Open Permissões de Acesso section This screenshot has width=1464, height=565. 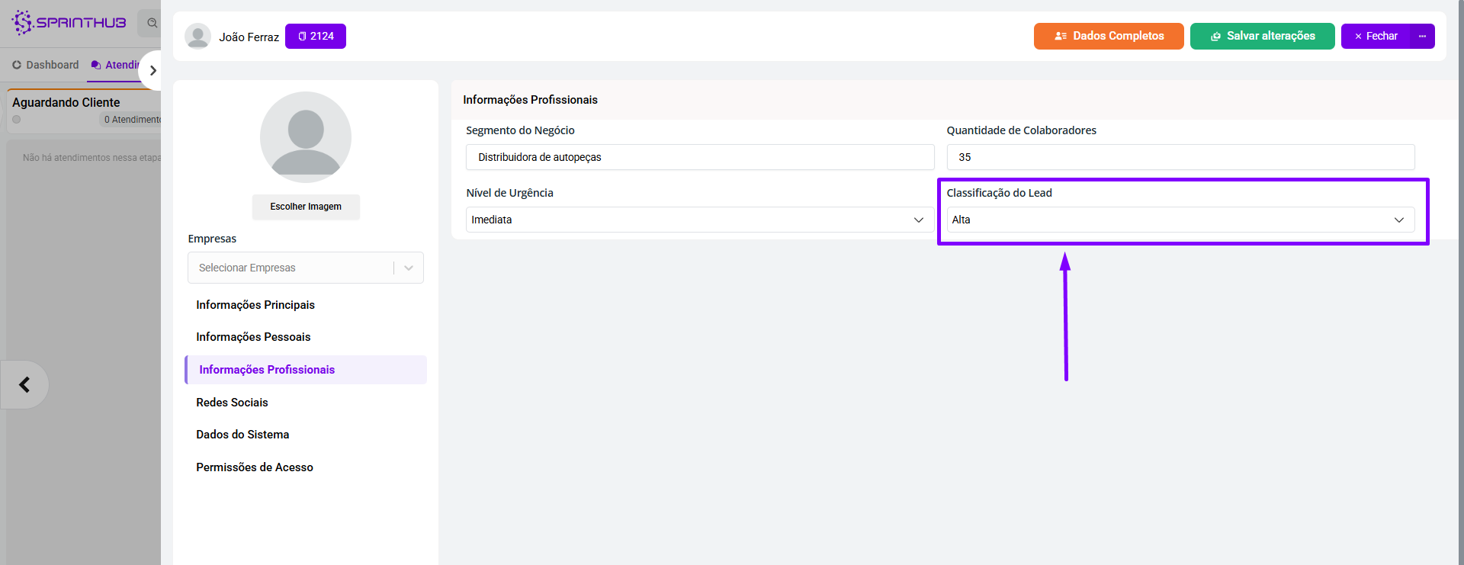(255, 467)
